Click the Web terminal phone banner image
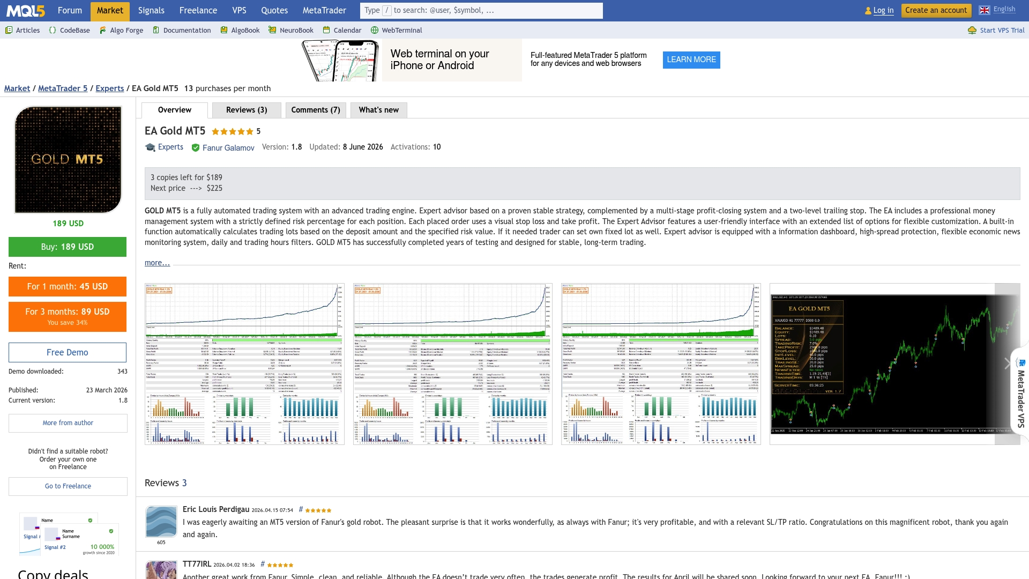 [340, 60]
